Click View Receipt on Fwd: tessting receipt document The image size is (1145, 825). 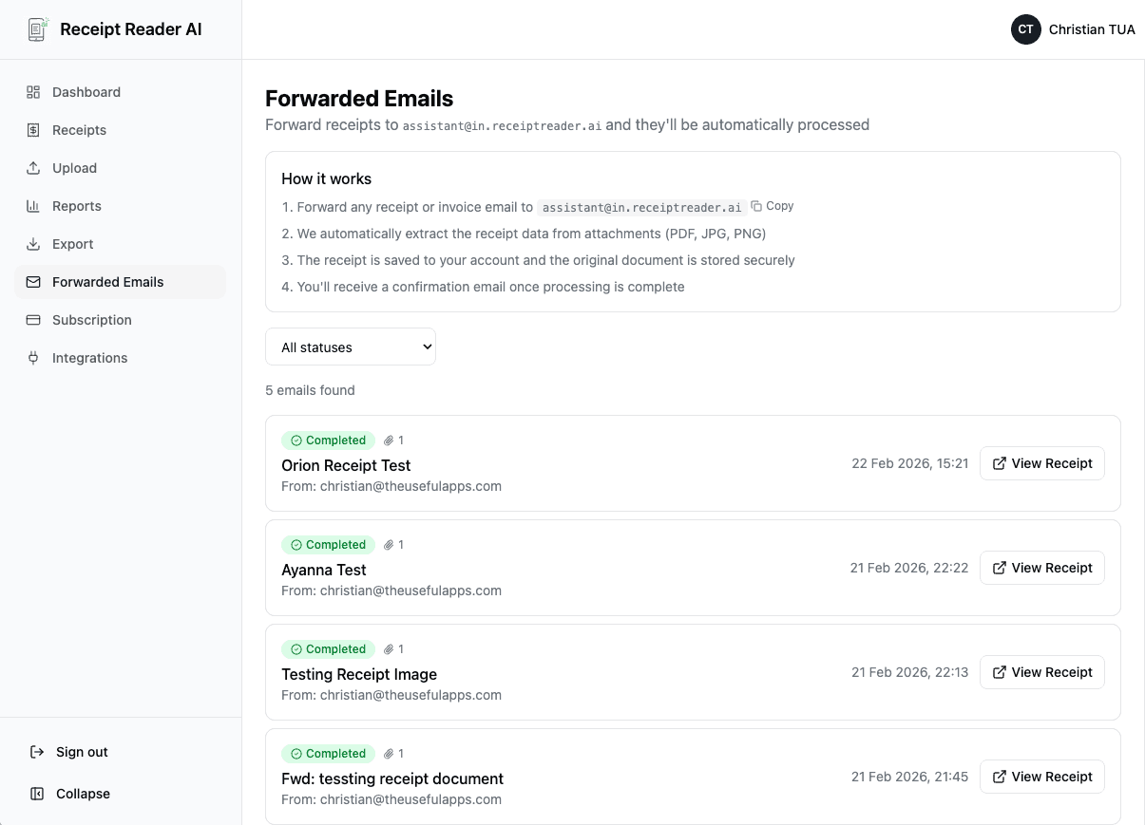[1041, 777]
